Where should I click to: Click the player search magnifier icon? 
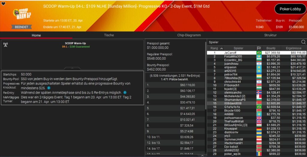[303, 42]
